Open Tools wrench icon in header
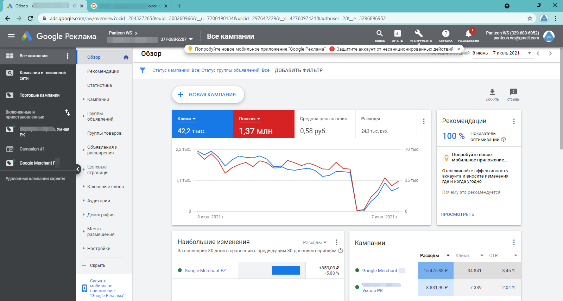 pos(419,34)
